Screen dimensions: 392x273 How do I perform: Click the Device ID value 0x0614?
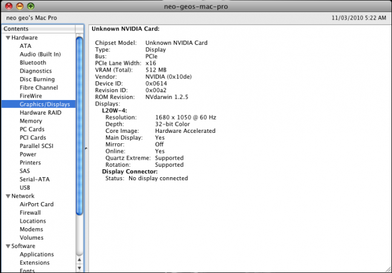pyautogui.click(x=156, y=84)
